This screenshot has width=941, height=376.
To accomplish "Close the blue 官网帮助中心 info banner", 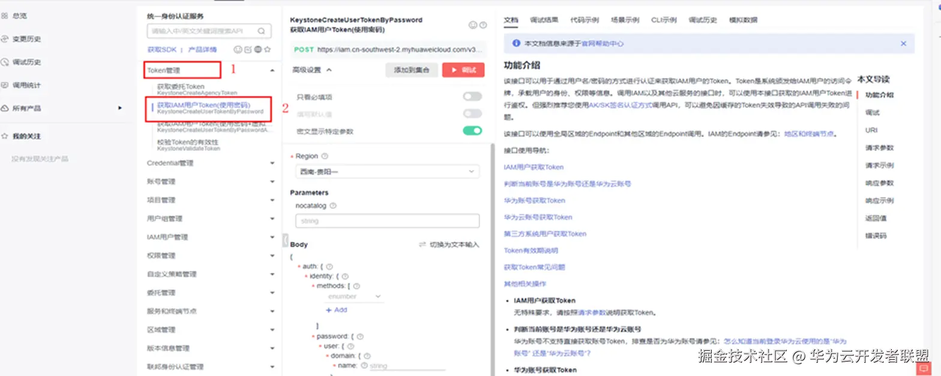I will point(903,44).
